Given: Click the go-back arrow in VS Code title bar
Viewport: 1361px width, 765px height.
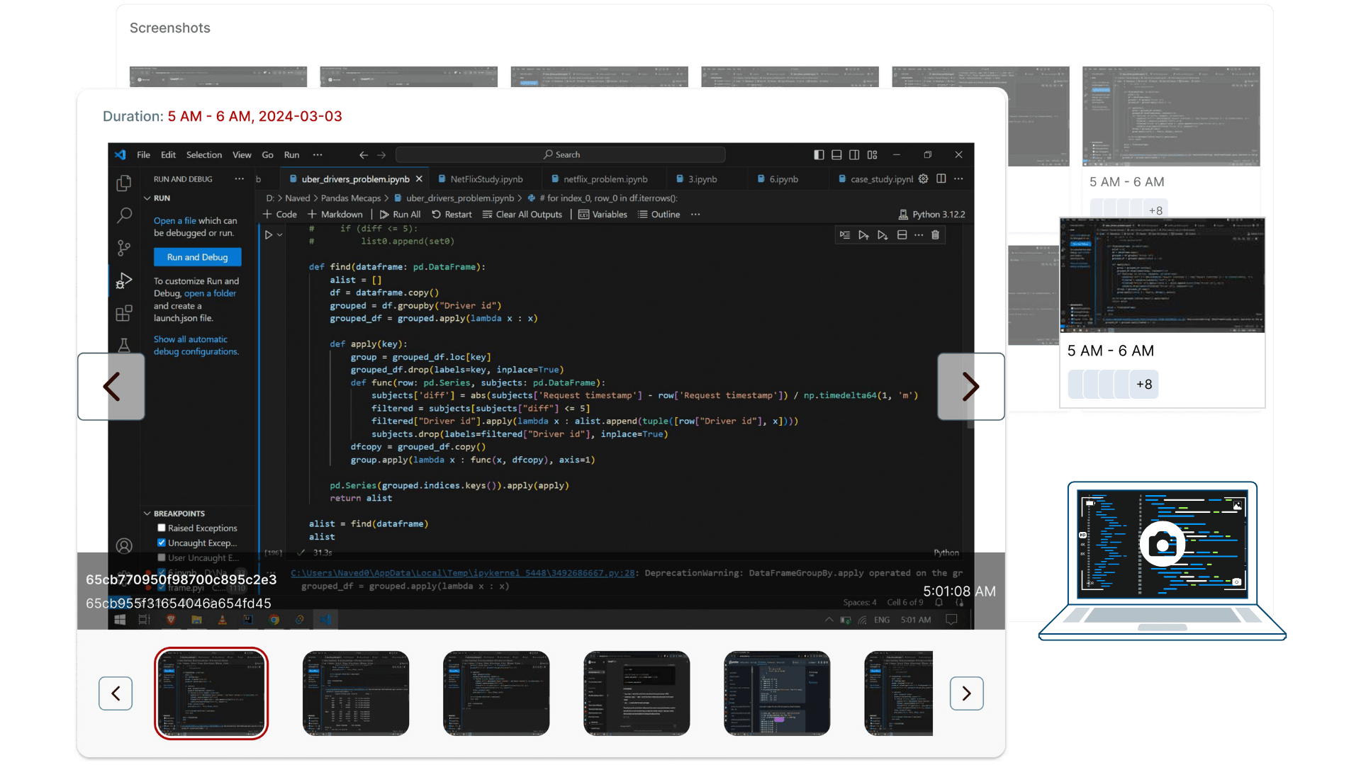Looking at the screenshot, I should 364,154.
